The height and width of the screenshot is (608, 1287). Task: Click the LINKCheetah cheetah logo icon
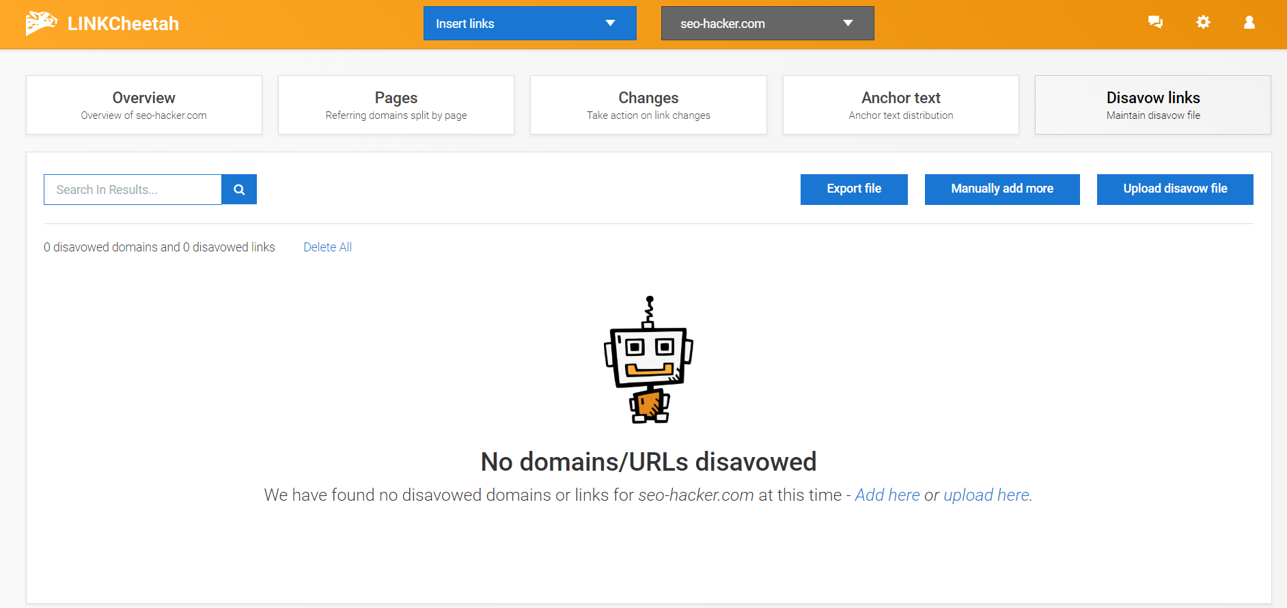41,23
